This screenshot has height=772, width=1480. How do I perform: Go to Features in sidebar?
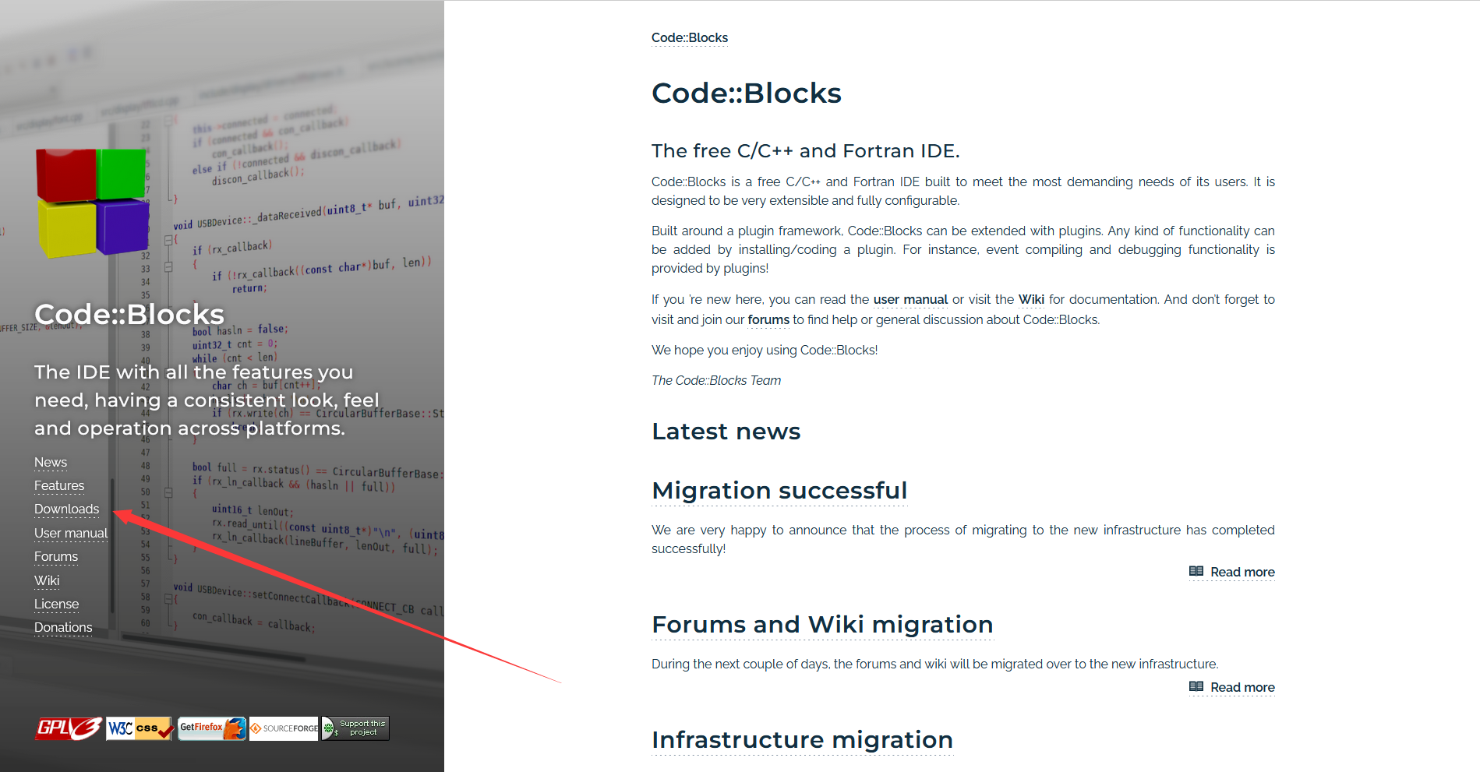click(x=59, y=485)
